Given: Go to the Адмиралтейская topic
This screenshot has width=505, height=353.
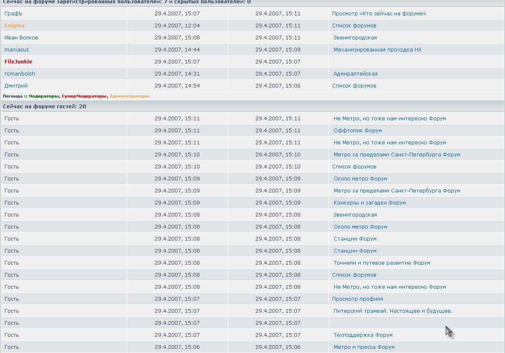Looking at the screenshot, I should click(355, 74).
